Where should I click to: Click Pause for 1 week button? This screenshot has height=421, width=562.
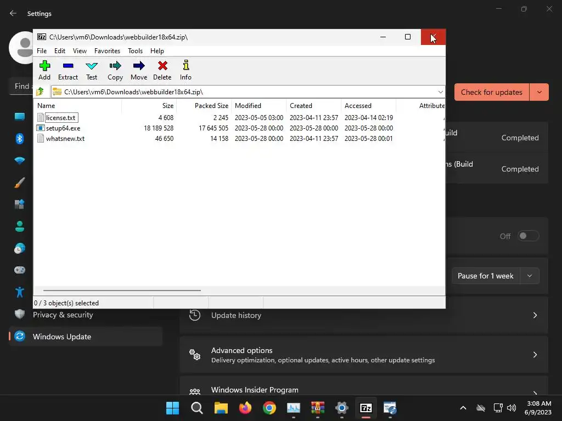pos(486,276)
